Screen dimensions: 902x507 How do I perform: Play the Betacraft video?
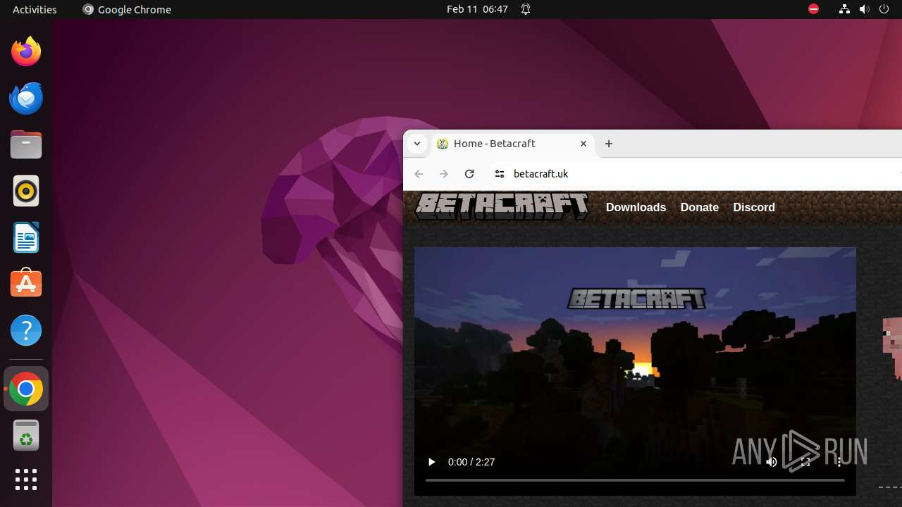[431, 462]
